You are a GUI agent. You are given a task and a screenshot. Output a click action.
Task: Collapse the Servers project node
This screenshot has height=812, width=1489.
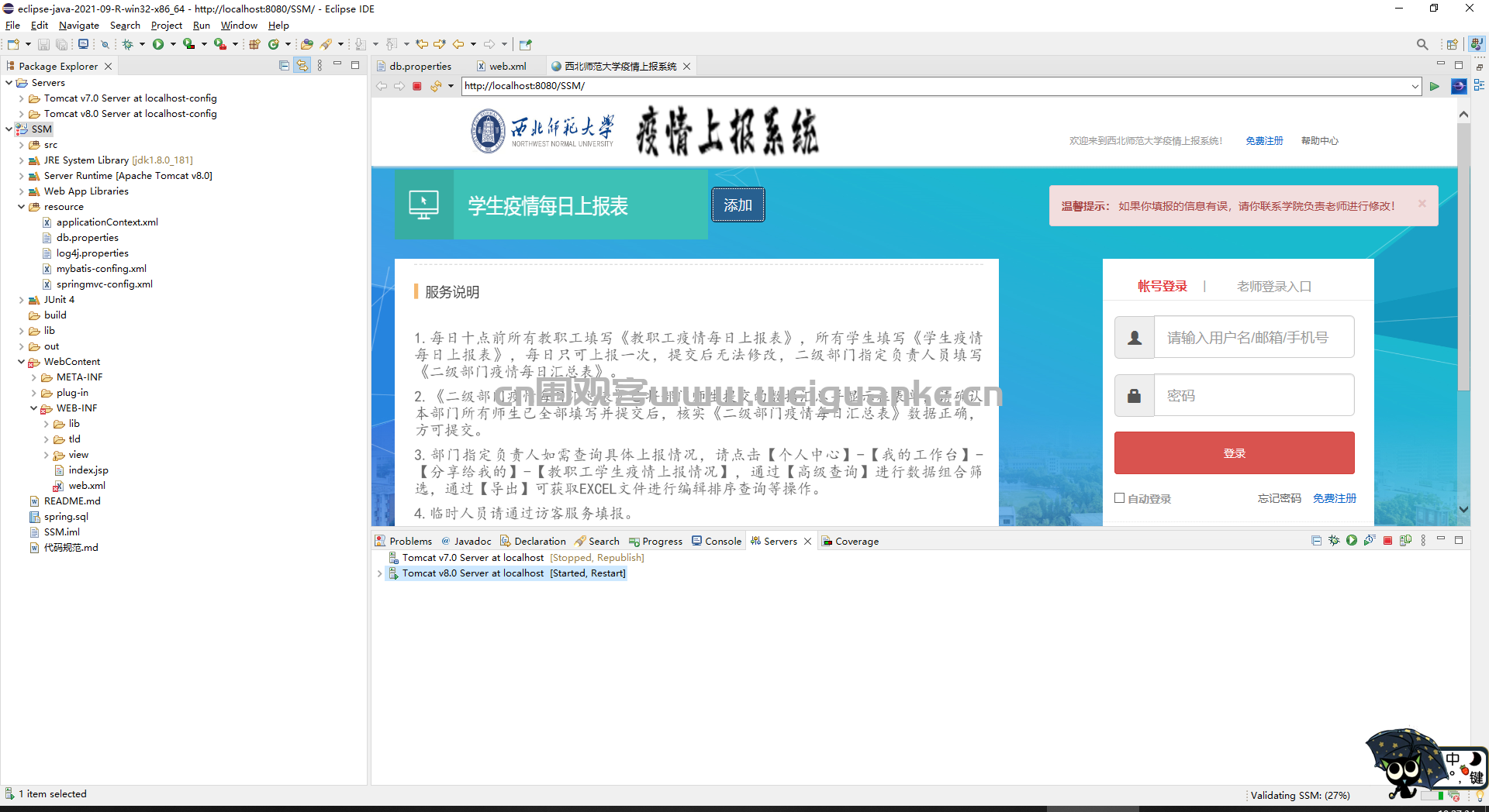point(9,83)
